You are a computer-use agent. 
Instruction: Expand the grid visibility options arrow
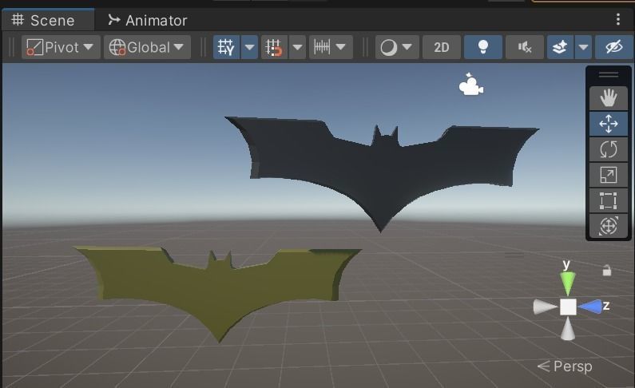coord(249,47)
